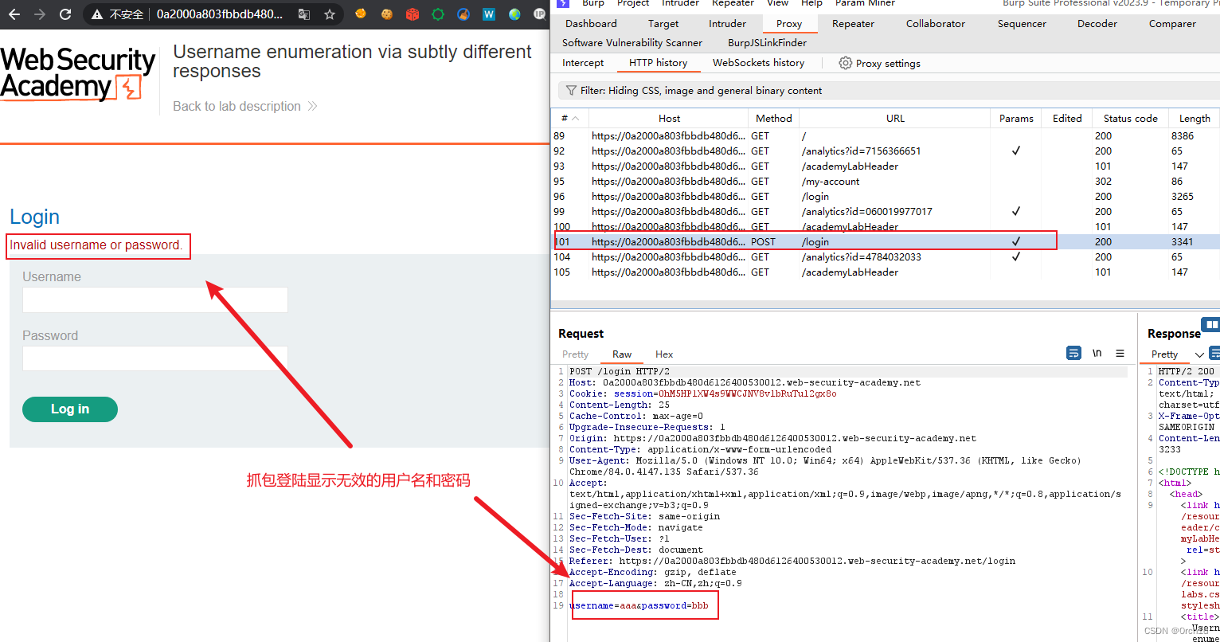Bookmark the page with the star icon

coord(330,14)
